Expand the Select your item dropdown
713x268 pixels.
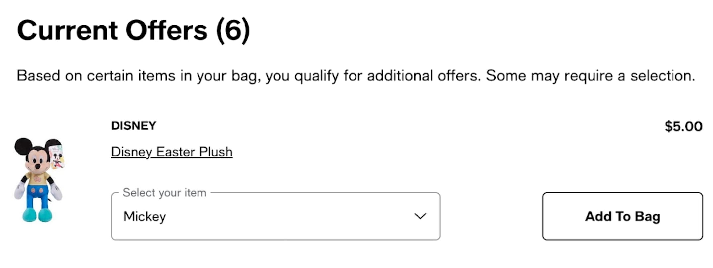coord(276,216)
